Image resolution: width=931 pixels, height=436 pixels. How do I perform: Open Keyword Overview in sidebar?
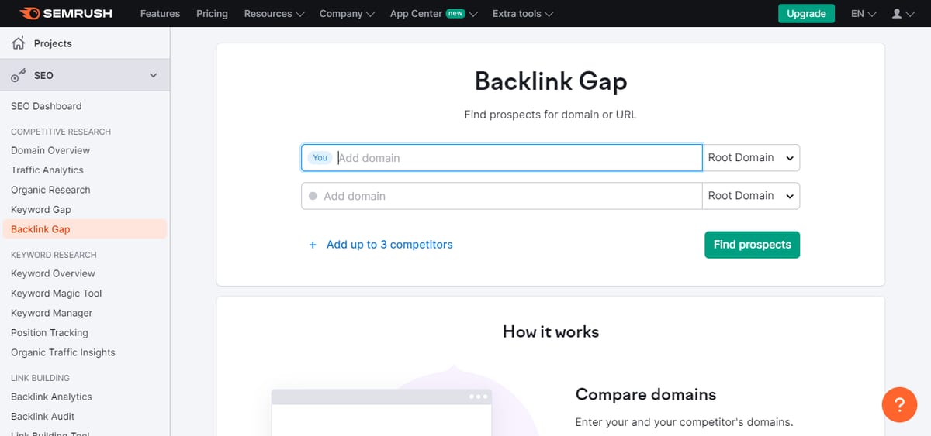coord(53,273)
